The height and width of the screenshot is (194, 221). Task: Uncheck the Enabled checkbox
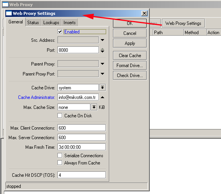[x=60, y=31]
